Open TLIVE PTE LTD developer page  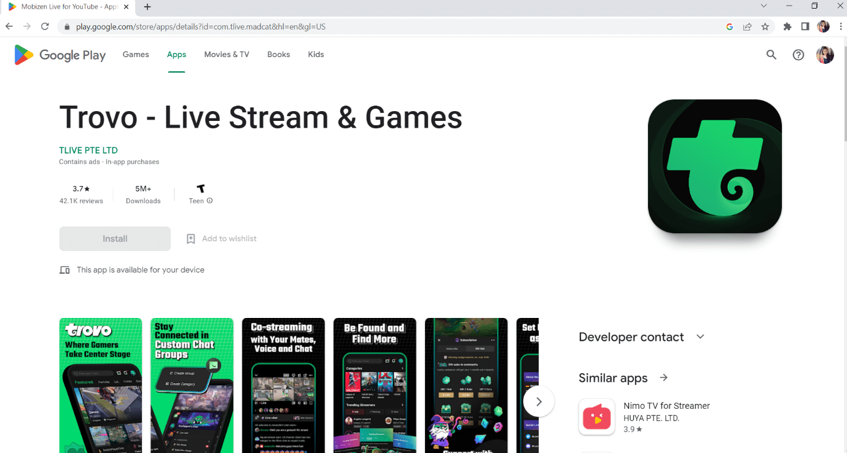pos(88,150)
